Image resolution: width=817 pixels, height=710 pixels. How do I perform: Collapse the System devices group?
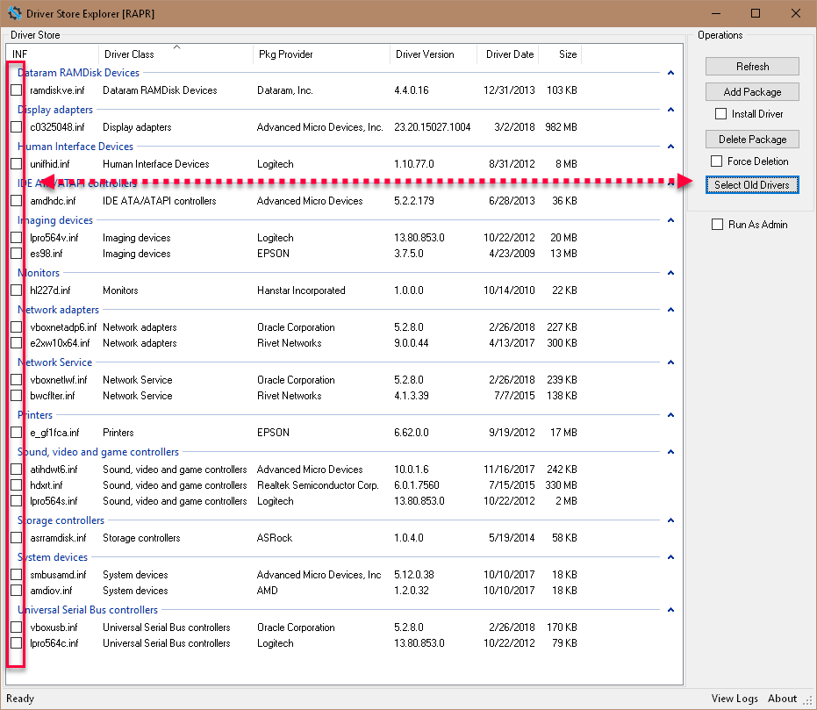point(670,557)
